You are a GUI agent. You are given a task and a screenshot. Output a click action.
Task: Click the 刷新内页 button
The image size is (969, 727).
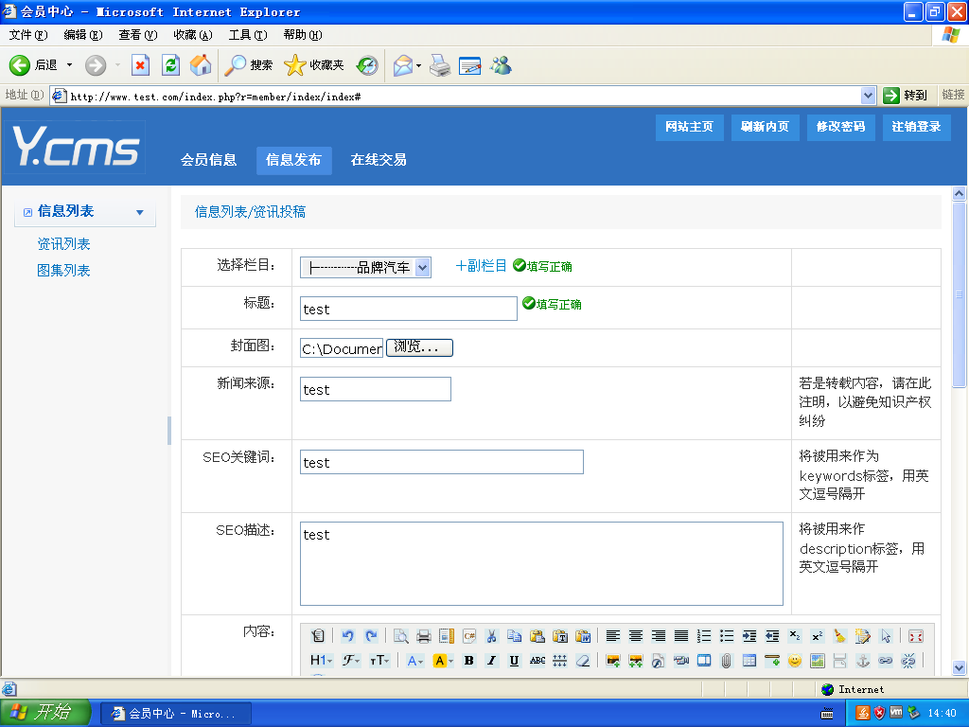point(765,127)
